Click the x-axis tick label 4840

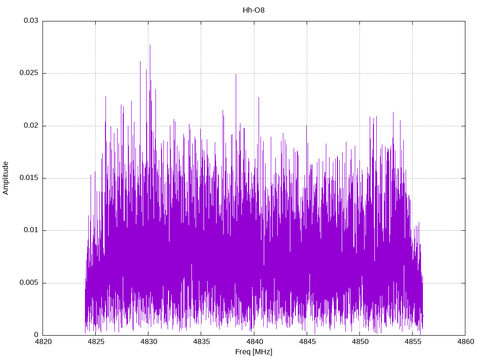[x=254, y=342]
